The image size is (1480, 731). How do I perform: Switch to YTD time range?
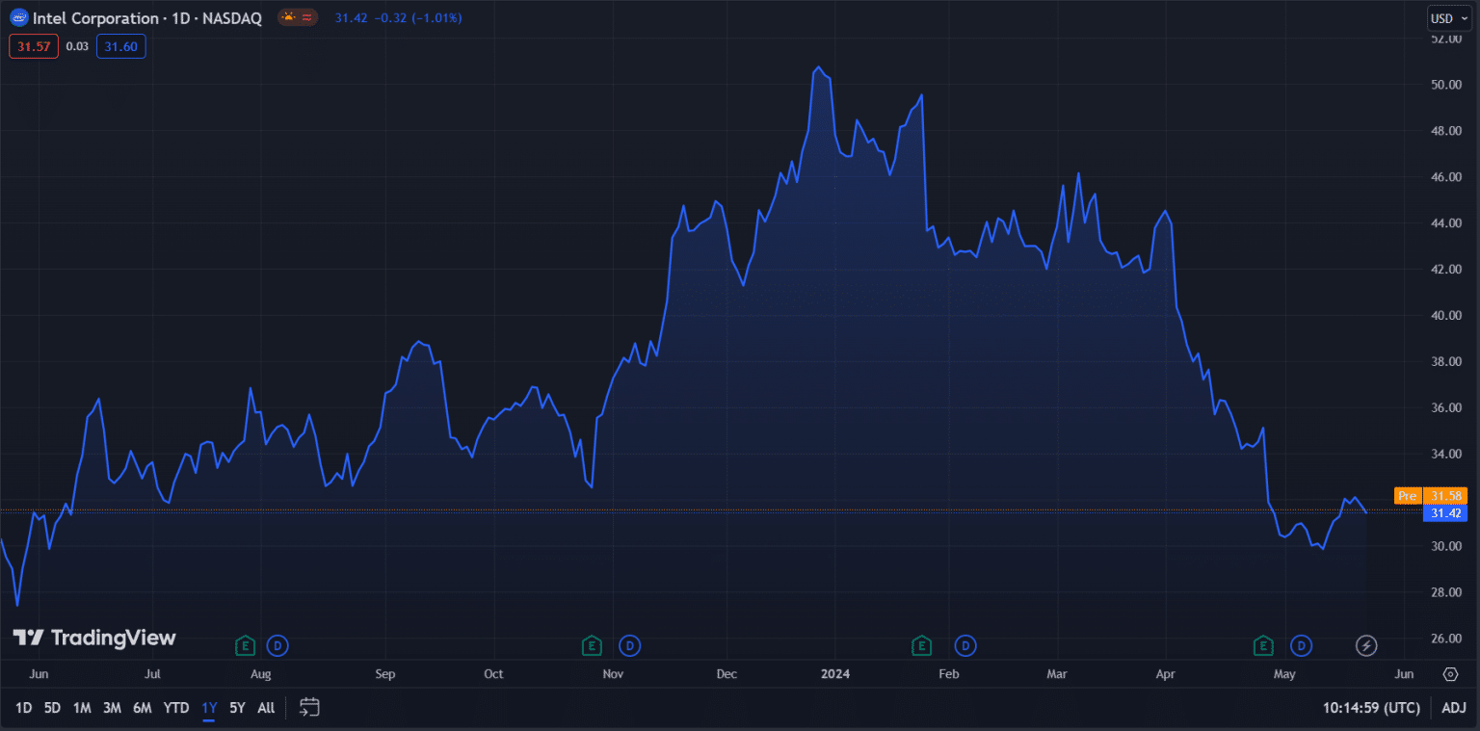(x=176, y=708)
